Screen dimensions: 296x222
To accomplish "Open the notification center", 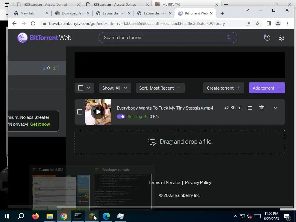I will click(x=286, y=216).
